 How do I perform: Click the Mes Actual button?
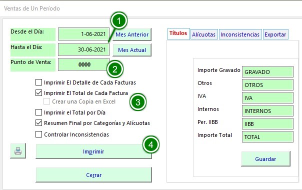click(x=132, y=50)
